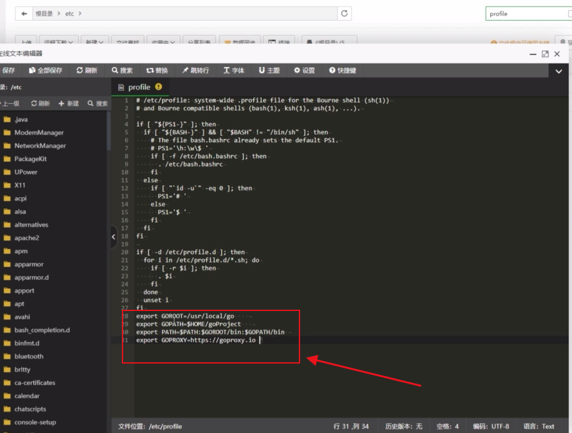Click code line export GOROOT=/usr/local/go

185,316
